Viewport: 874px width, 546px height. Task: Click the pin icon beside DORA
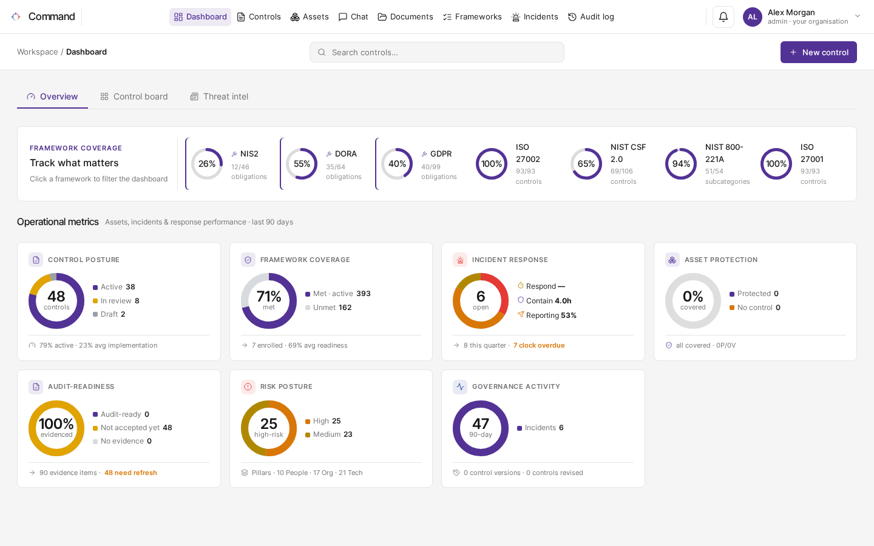point(329,154)
